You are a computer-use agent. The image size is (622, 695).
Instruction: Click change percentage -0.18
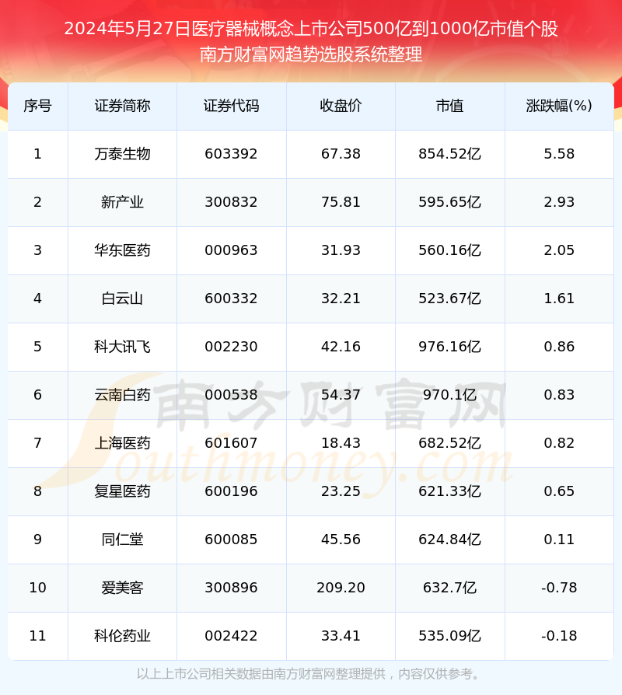click(x=559, y=636)
